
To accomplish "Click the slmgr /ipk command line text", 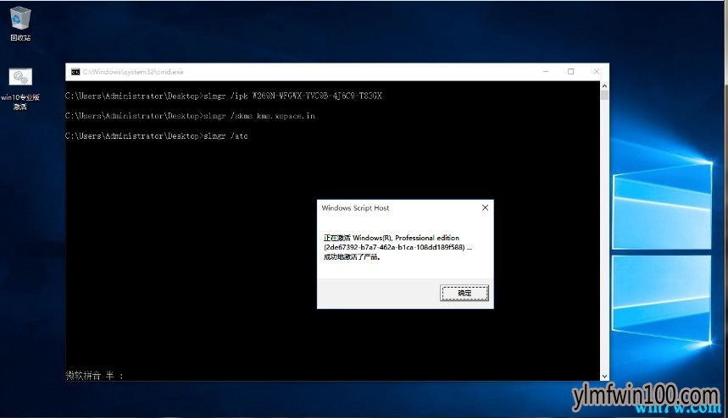I will coord(224,96).
